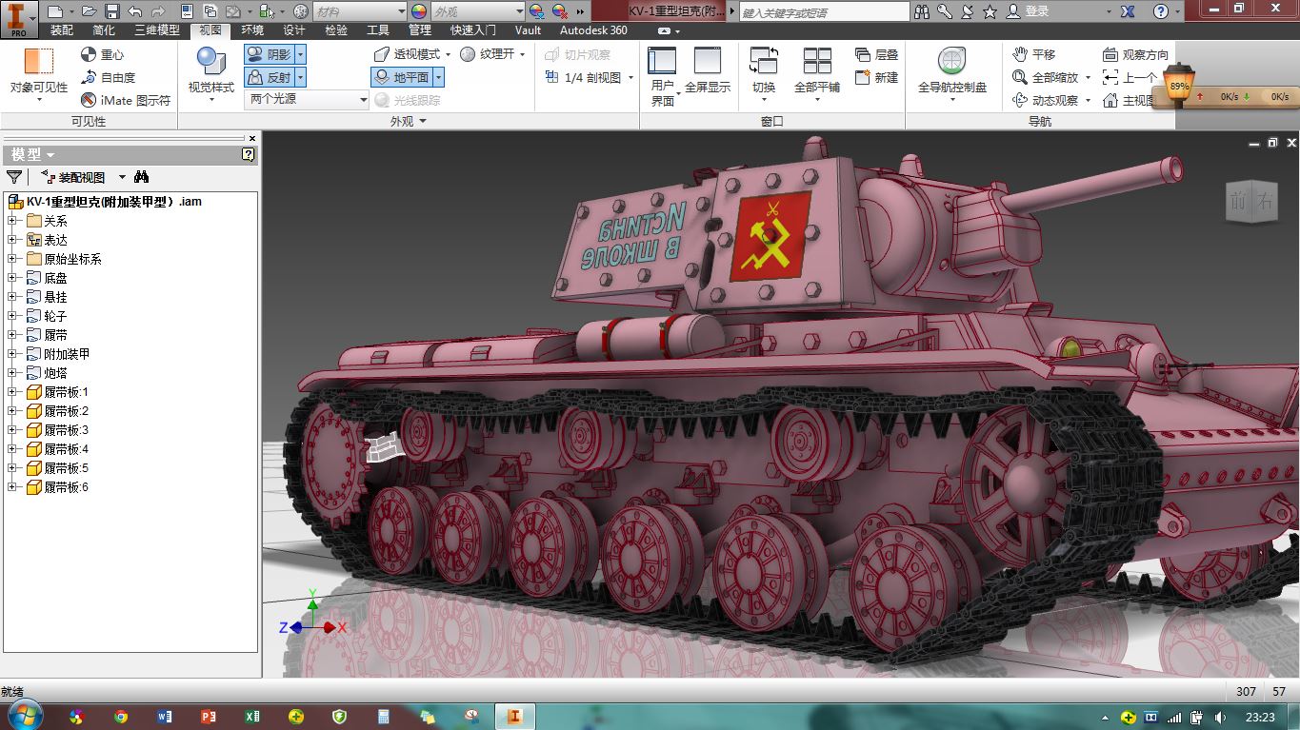Create a 新建 new window
Viewport: 1300px width, 730px height.
click(x=876, y=77)
